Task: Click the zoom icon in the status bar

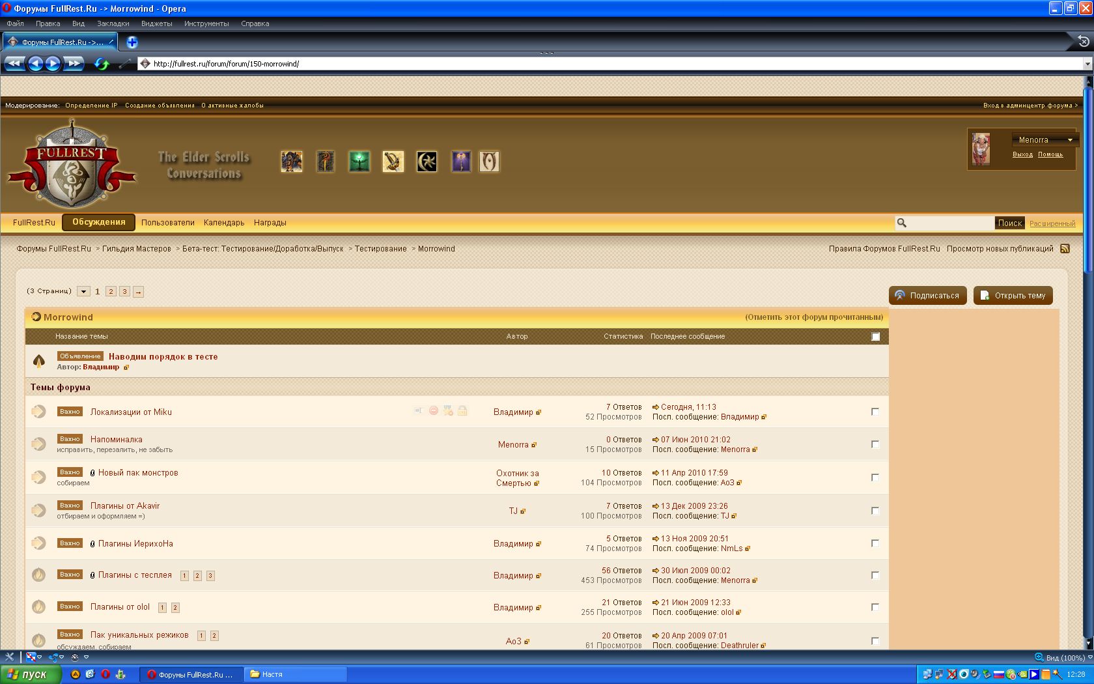Action: (1039, 657)
